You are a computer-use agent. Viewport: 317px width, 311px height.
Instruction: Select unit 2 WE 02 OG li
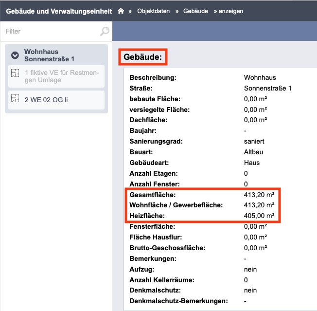(x=56, y=100)
